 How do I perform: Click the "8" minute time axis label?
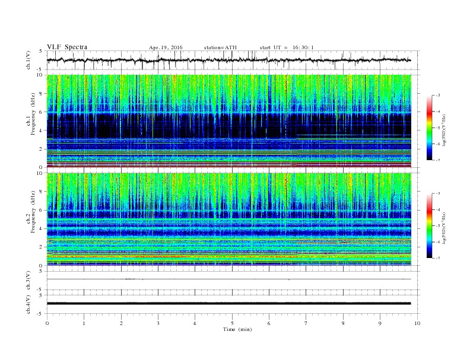343,323
